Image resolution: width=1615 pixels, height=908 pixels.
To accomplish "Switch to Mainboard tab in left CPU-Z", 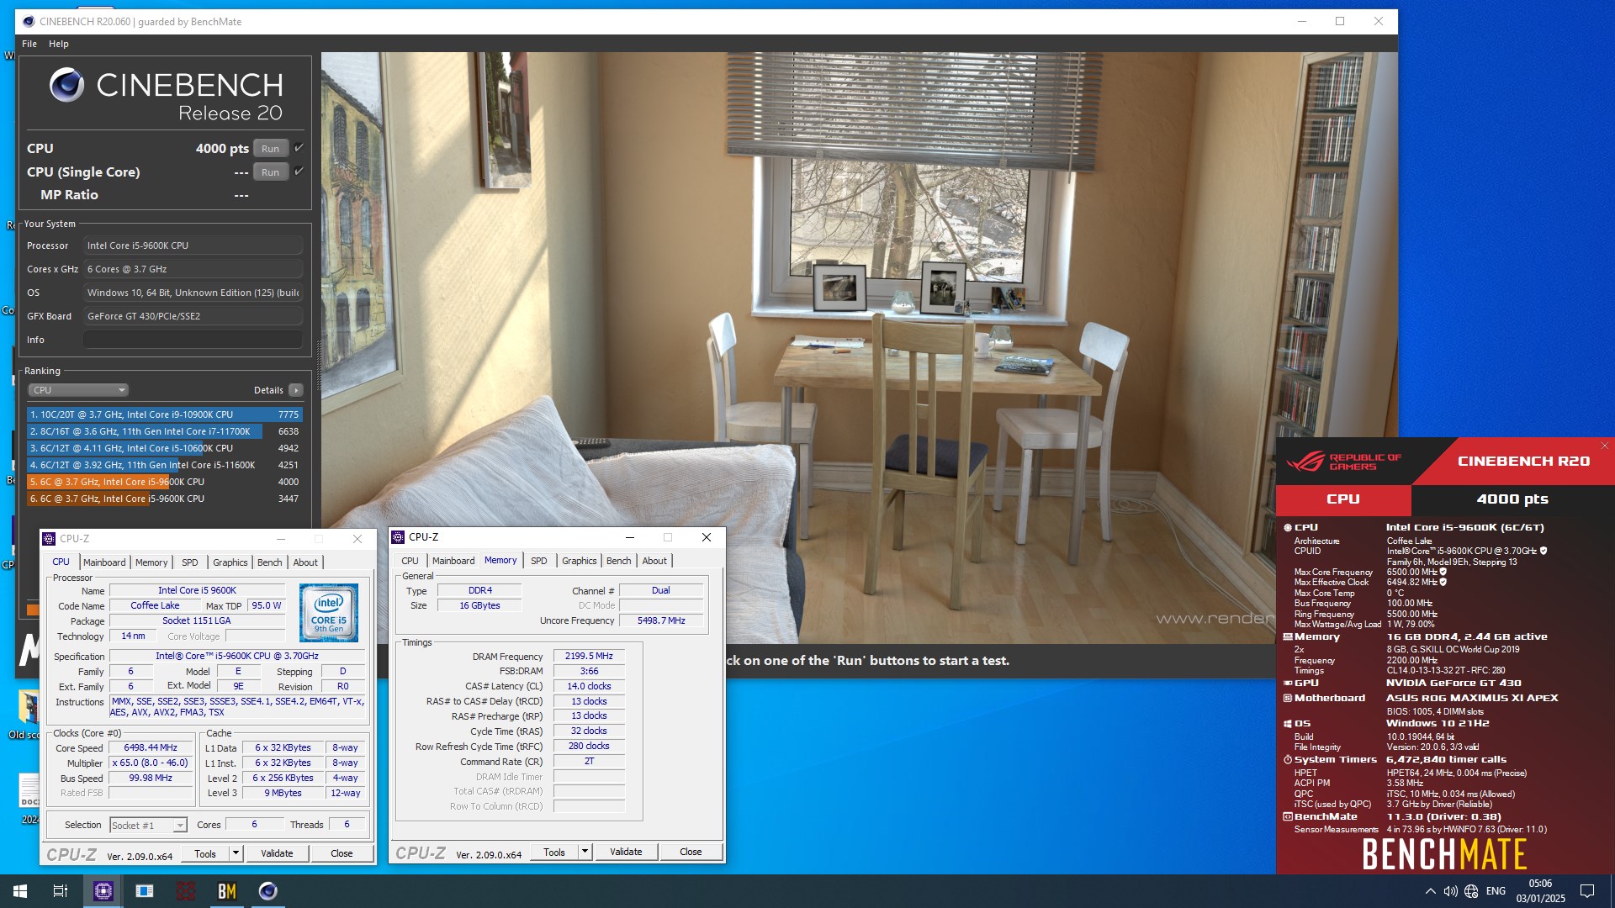I will tap(104, 562).
